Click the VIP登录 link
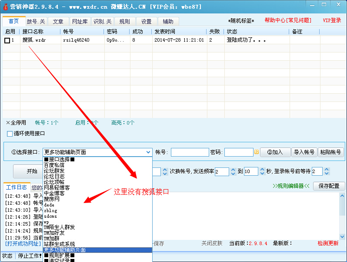 (332, 20)
